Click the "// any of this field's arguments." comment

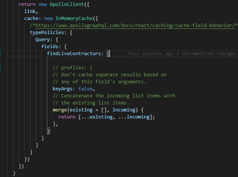(x=100, y=82)
